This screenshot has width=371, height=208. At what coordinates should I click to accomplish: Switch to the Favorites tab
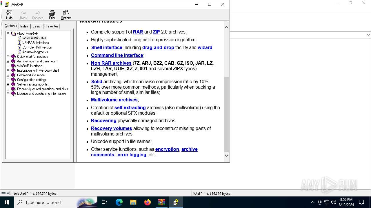[x=52, y=26]
